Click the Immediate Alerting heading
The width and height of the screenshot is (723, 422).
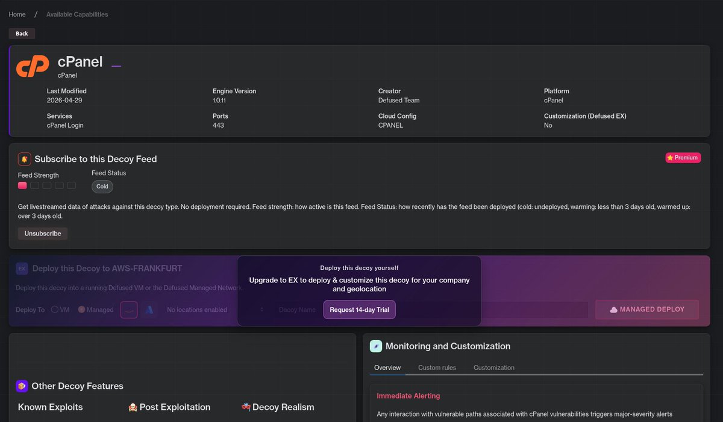[408, 396]
